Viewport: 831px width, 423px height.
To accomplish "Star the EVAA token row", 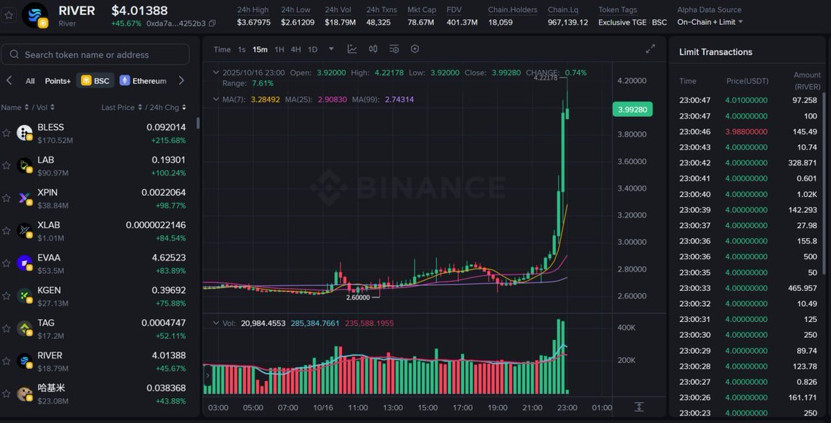I will tap(6, 263).
